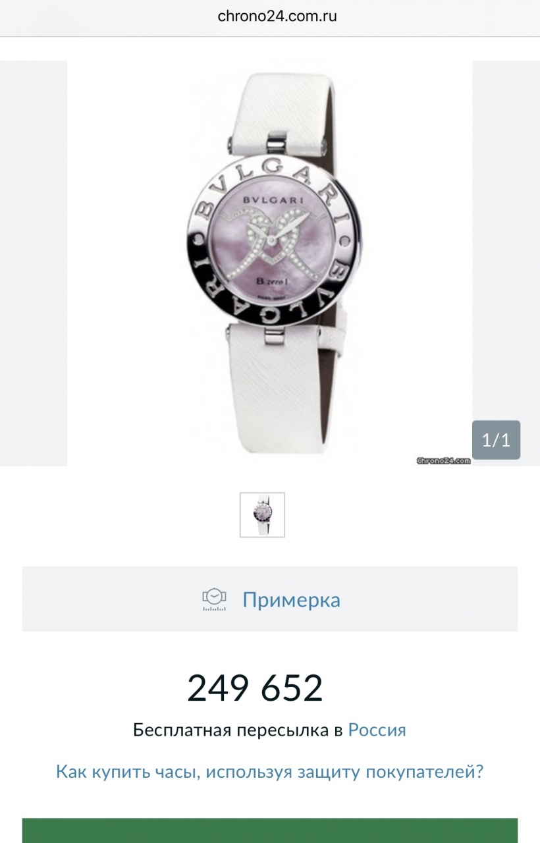Tap the gray panel right of photo
540x843 pixels.
(x=506, y=263)
